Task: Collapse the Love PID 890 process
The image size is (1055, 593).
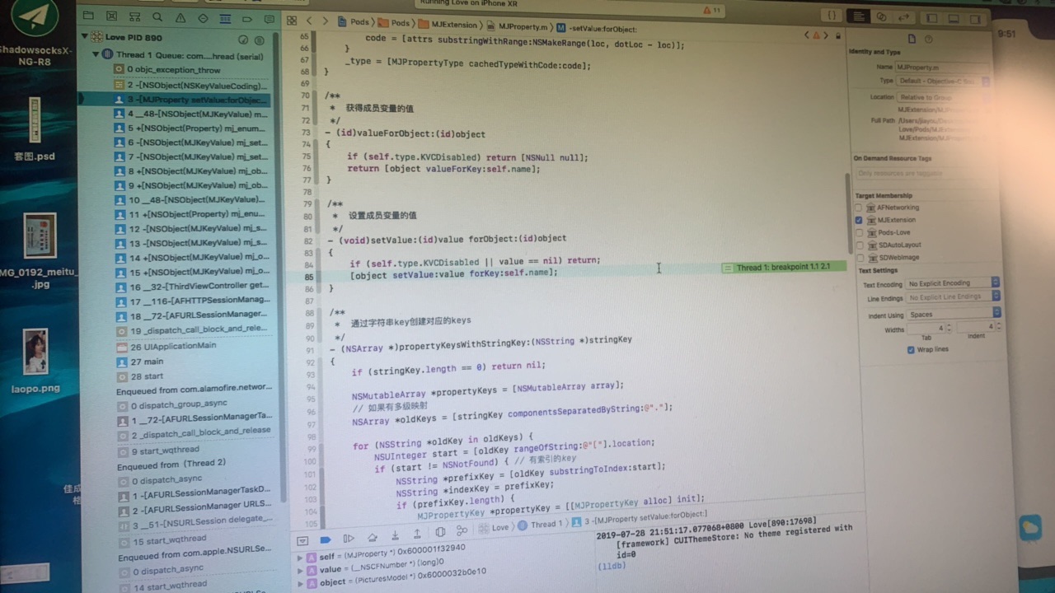Action: [x=85, y=37]
